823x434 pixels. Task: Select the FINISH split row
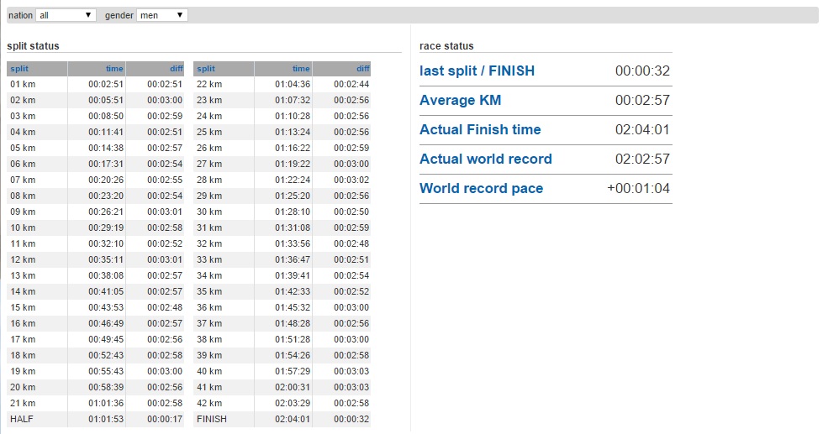[282, 419]
